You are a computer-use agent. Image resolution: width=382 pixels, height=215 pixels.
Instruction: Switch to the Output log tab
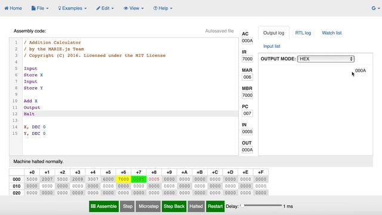tap(273, 33)
